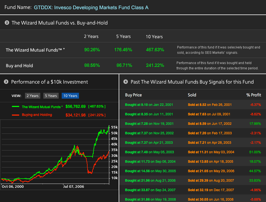Select 'Sold at 7.21 on Apr 28, 2003'
The height and width of the screenshot is (202, 266).
pos(210,143)
